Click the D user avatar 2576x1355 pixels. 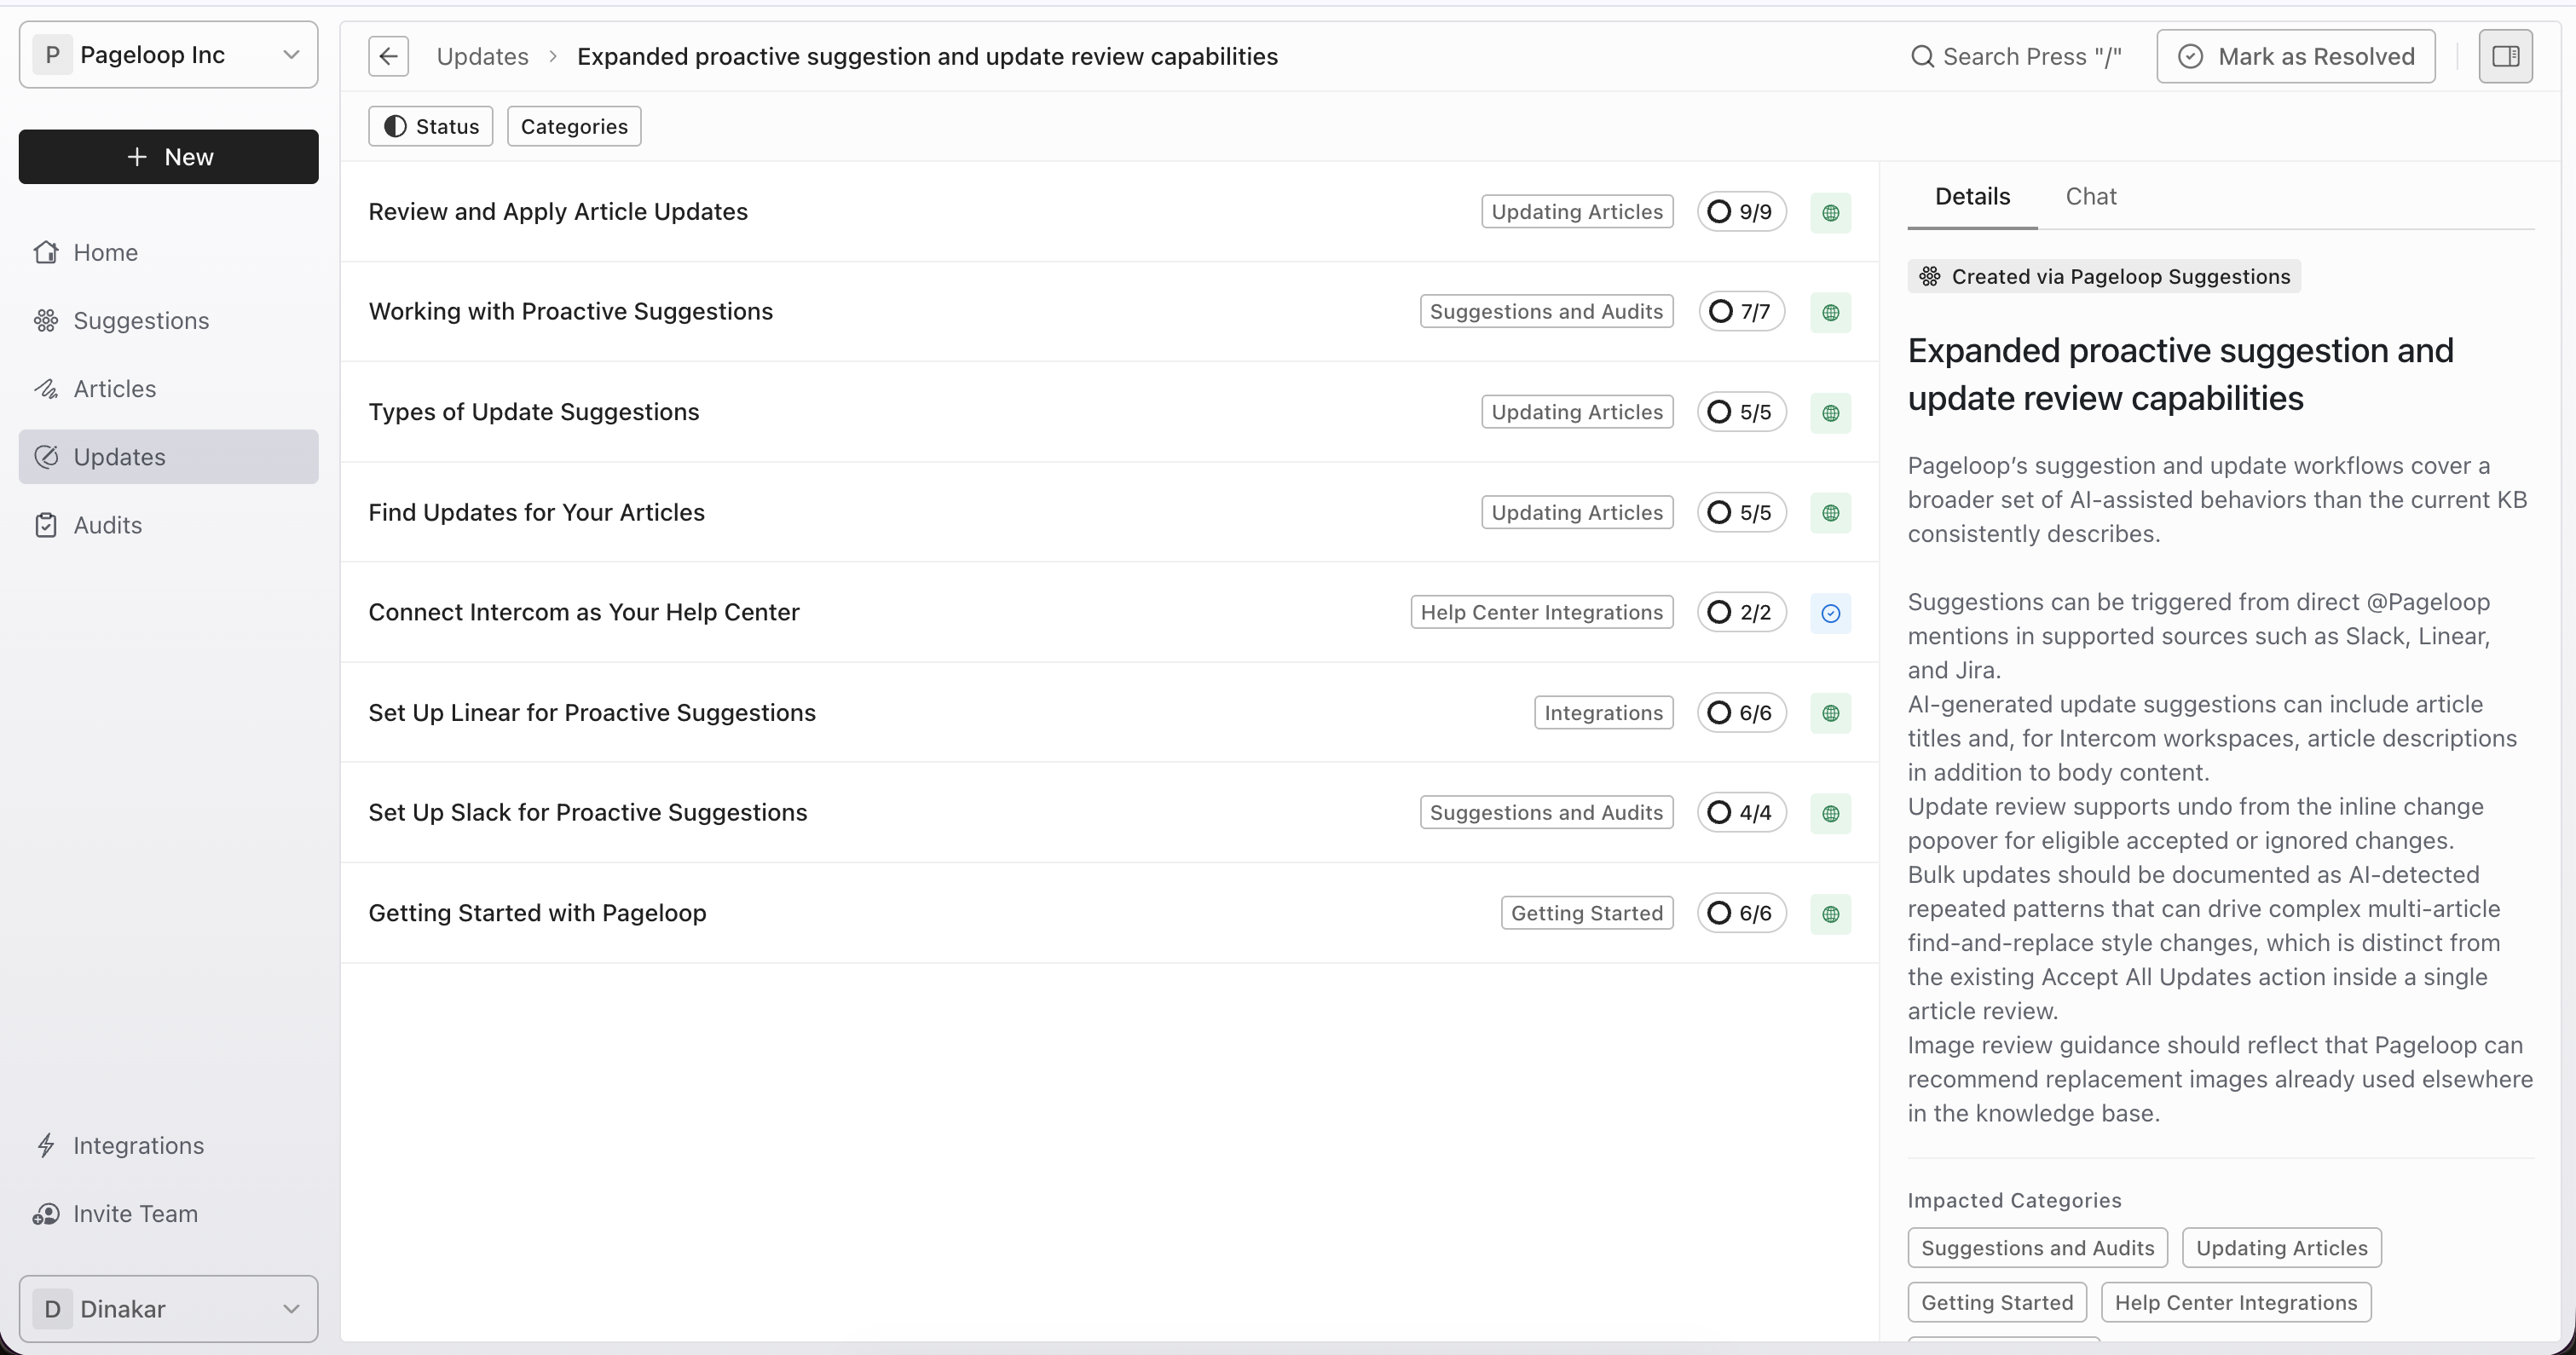pyautogui.click(x=53, y=1308)
